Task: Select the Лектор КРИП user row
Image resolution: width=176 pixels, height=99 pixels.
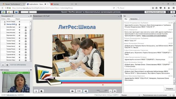Action: coord(15,24)
